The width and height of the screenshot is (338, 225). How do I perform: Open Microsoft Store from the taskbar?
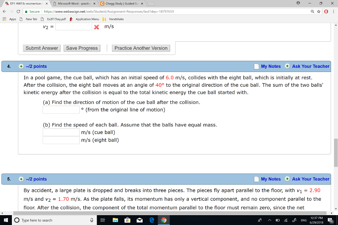(127, 220)
